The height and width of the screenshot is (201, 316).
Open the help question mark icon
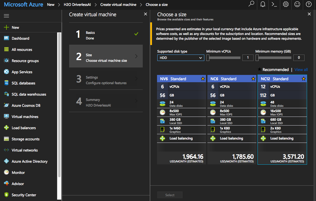308,5
